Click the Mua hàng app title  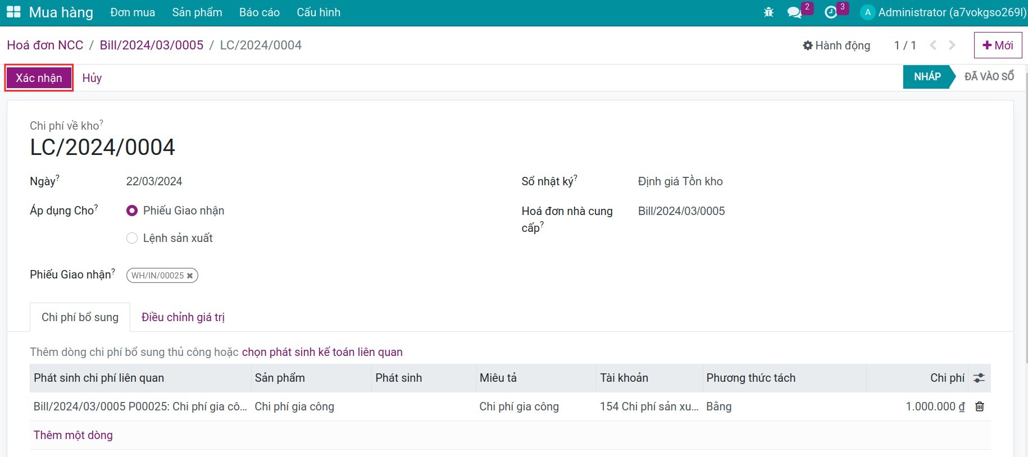pyautogui.click(x=61, y=12)
